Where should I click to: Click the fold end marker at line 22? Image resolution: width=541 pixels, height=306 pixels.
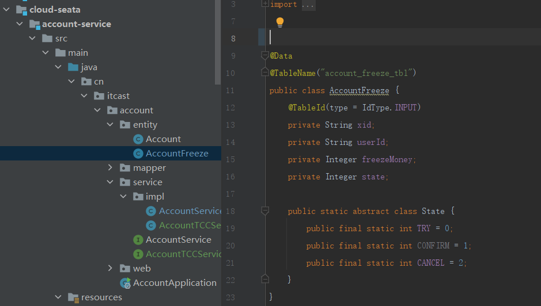click(265, 278)
